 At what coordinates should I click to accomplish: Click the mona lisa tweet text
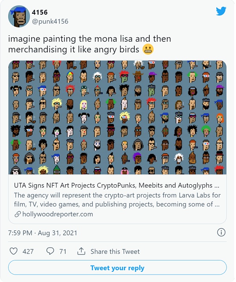(90, 44)
